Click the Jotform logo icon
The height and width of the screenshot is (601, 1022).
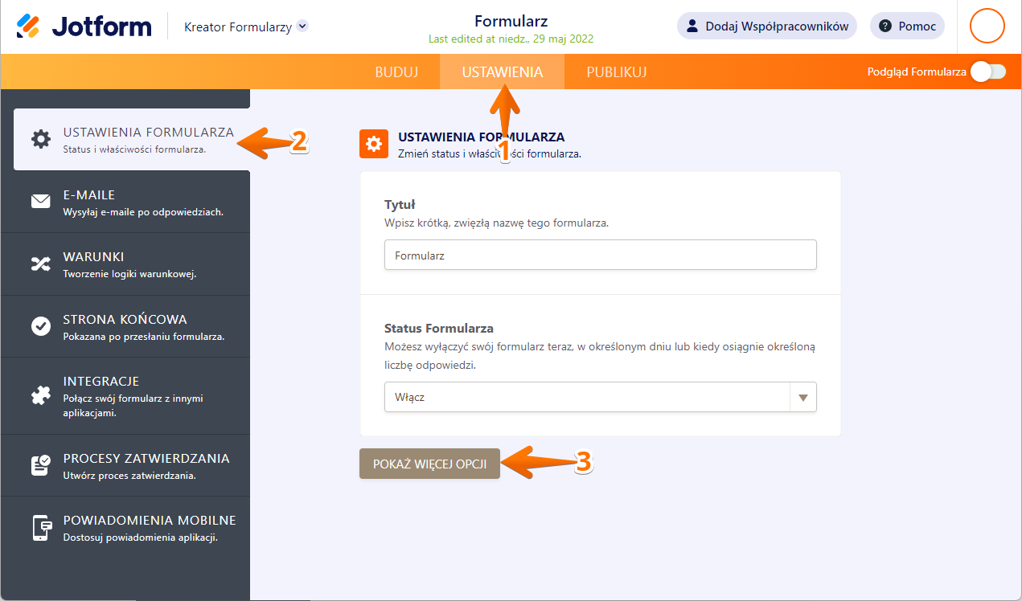click(28, 26)
